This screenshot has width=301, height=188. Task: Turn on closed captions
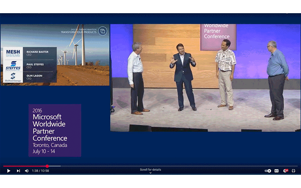coord(277,171)
